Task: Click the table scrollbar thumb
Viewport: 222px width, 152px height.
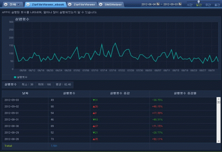Action: pos(219,102)
